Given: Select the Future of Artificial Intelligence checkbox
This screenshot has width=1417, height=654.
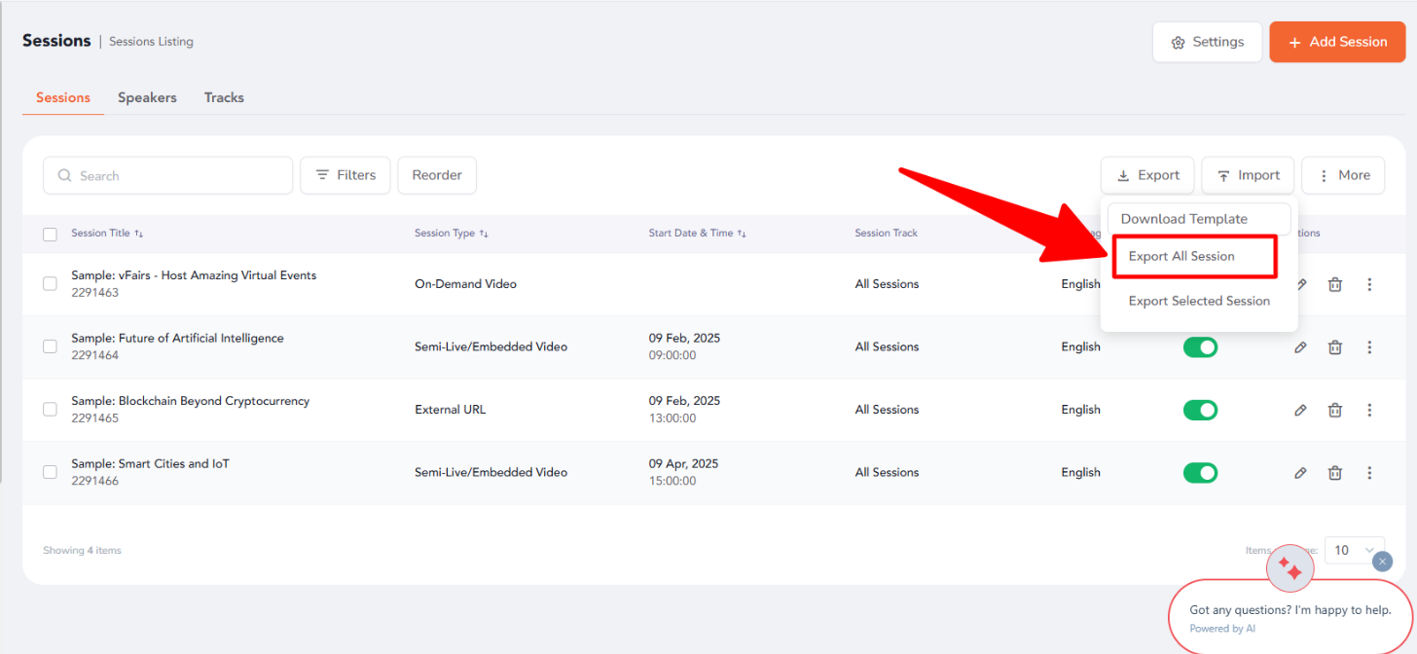Looking at the screenshot, I should pyautogui.click(x=50, y=346).
